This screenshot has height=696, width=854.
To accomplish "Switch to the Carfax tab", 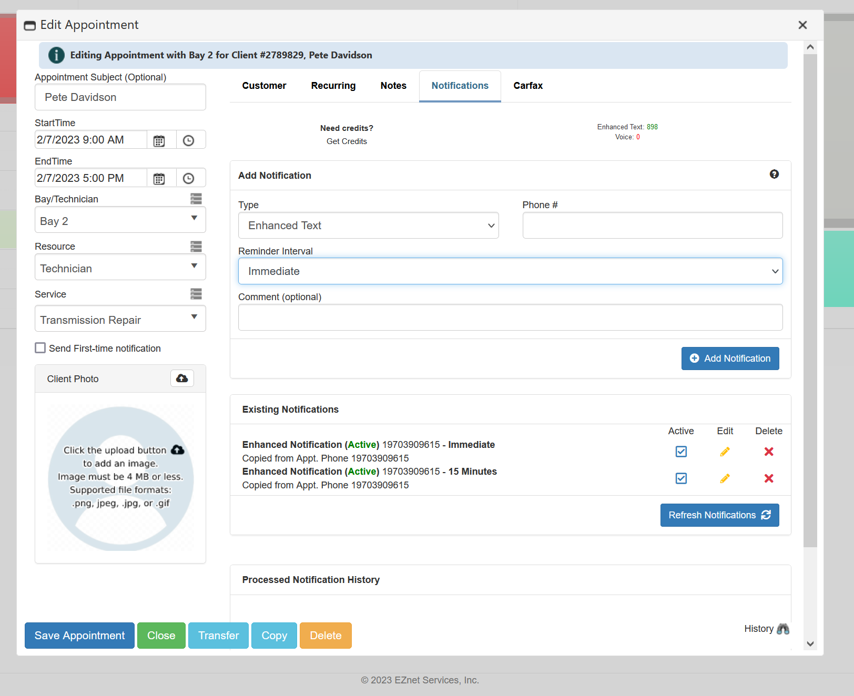I will (527, 86).
